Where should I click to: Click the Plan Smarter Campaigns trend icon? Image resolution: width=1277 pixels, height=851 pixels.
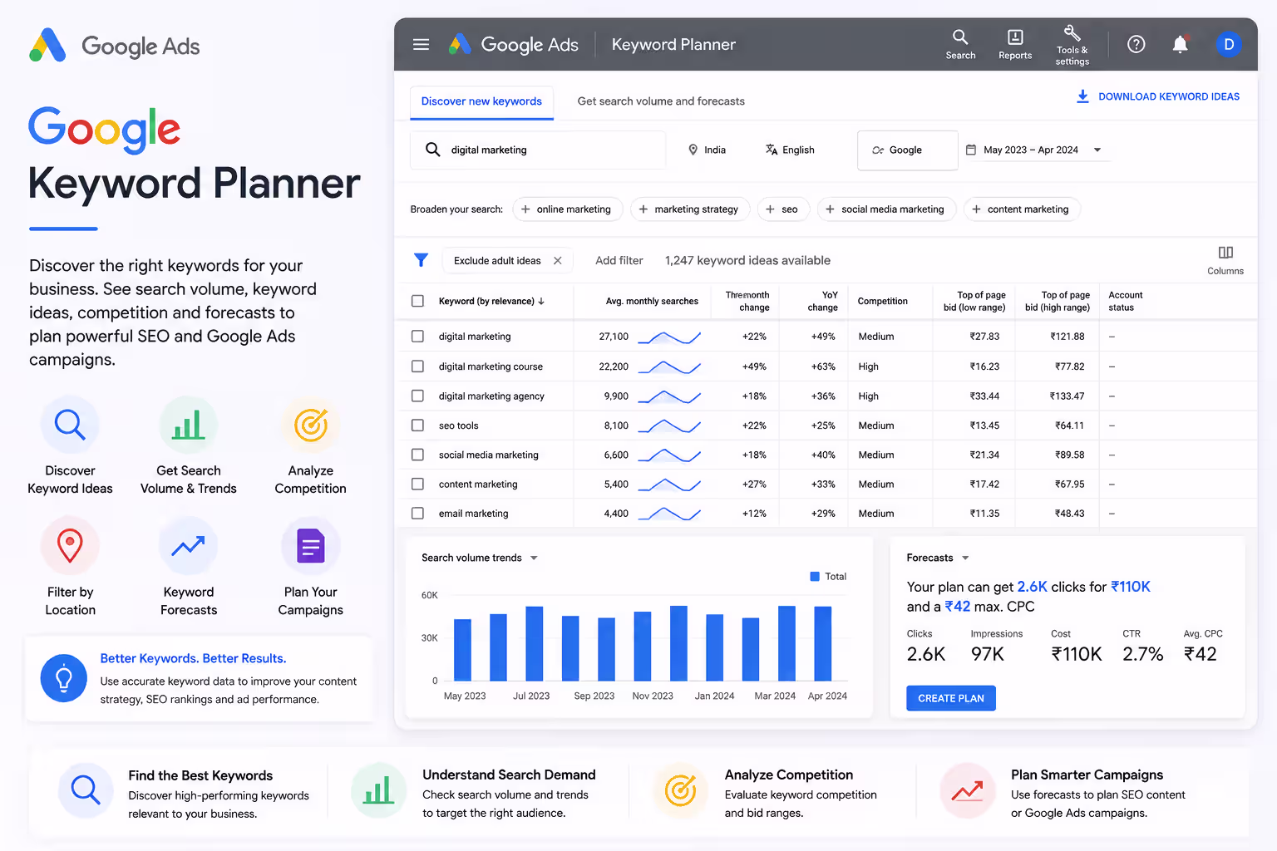[x=968, y=790]
